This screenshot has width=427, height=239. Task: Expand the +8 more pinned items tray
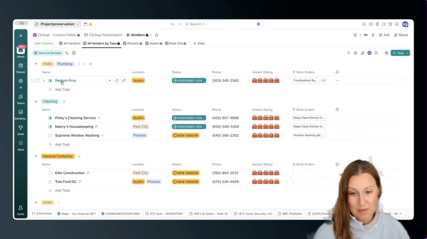397,214
